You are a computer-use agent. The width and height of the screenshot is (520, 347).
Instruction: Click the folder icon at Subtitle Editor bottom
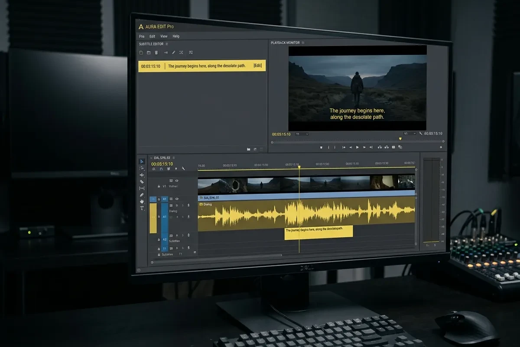coord(248,149)
